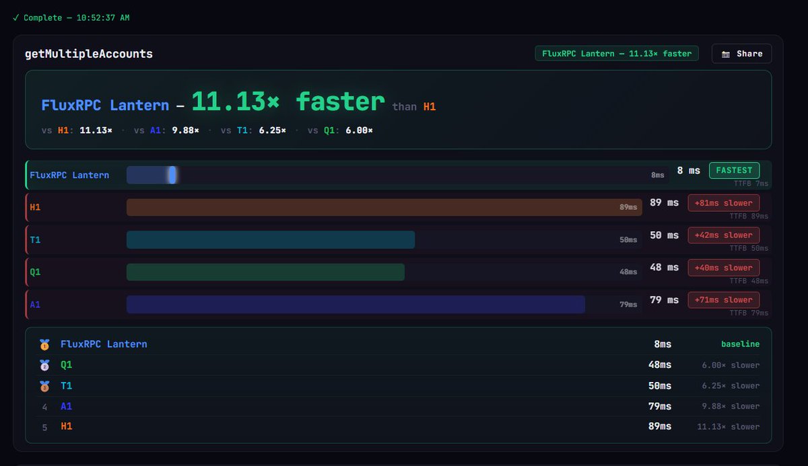
Task: Click the '48ms' value in ranking list
Action: [659, 365]
